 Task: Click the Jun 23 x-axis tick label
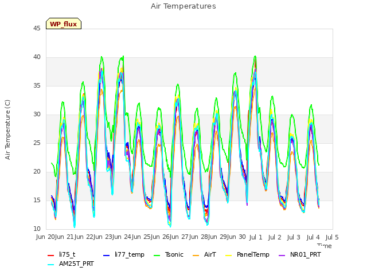[x=104, y=237]
